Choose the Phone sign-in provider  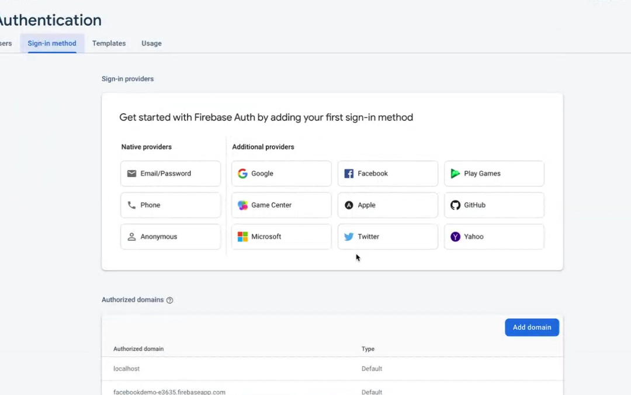(x=171, y=205)
